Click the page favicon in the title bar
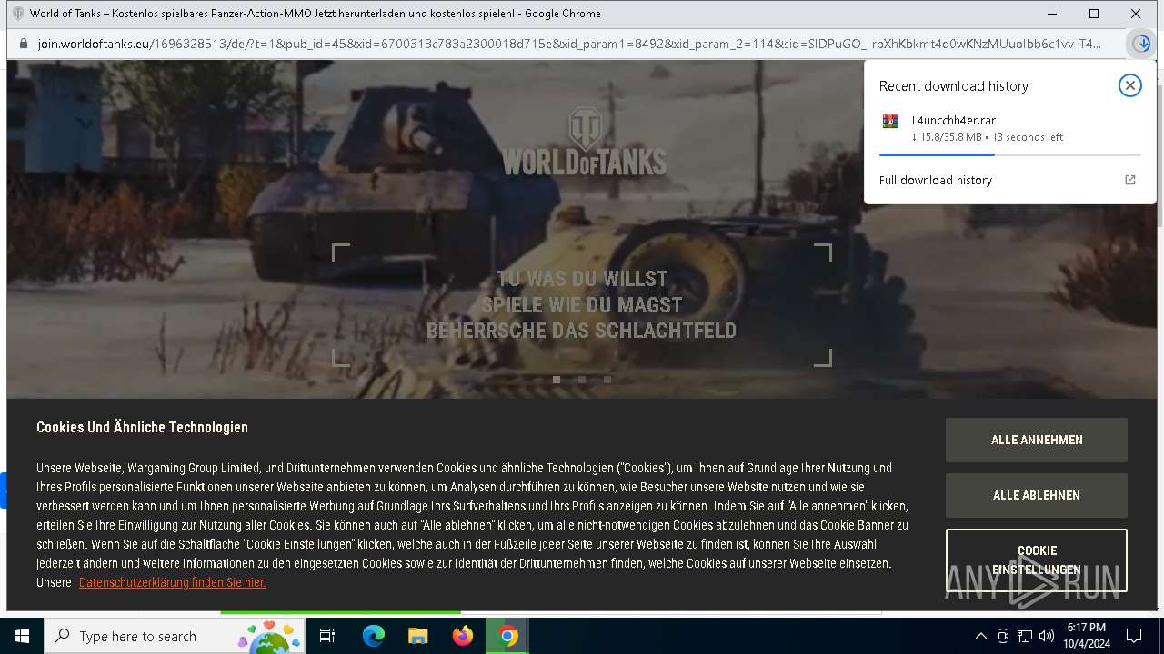 pyautogui.click(x=18, y=14)
